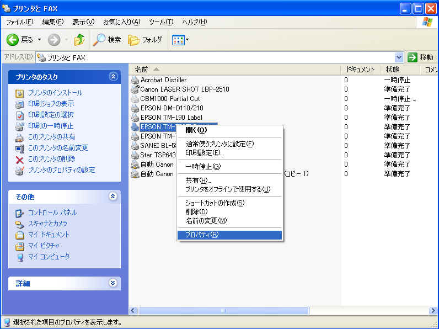
Task: Toggle the Folders (フォルダ) pane button
Action: [x=145, y=40]
